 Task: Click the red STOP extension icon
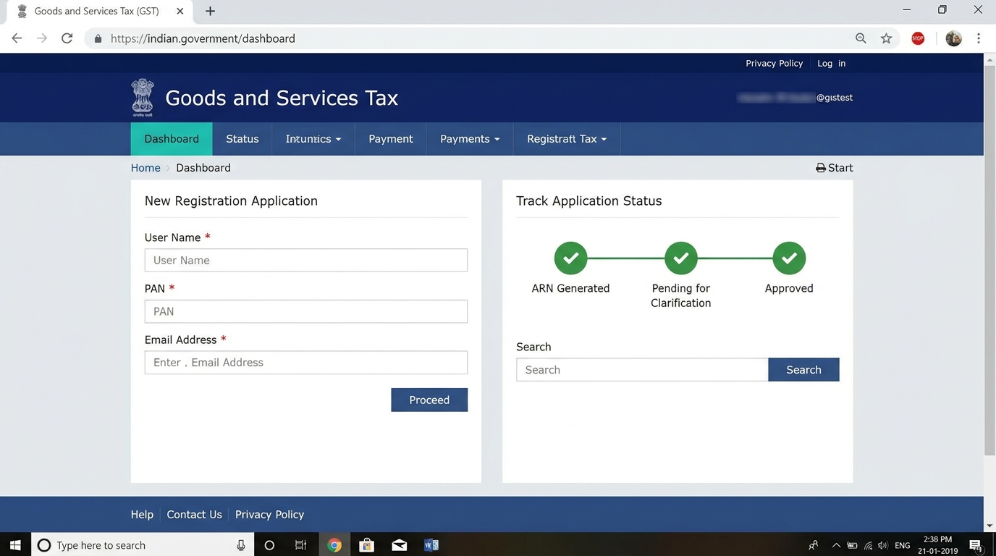(x=918, y=38)
